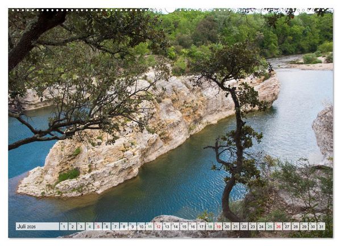The height and width of the screenshot is (246, 341).
Task: Select the red Sunday 19 date
Action: (x=218, y=227)
